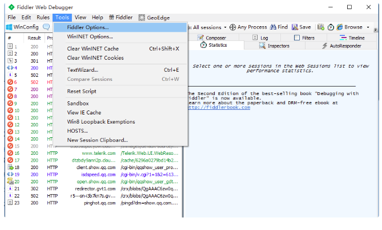The width and height of the screenshot is (382, 230).
Task: Expand the toolbar overflow chevron
Action: click(376, 30)
